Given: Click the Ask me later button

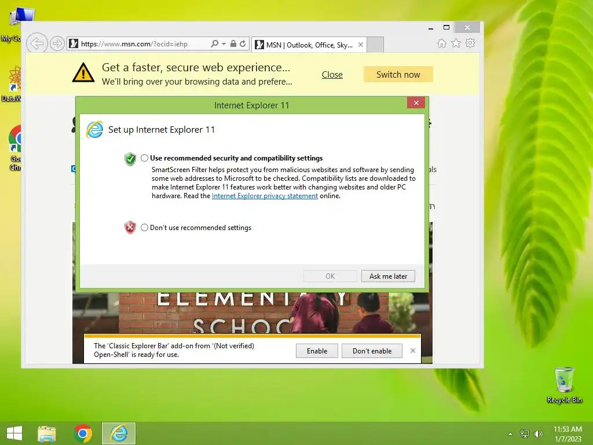Looking at the screenshot, I should pyautogui.click(x=388, y=276).
